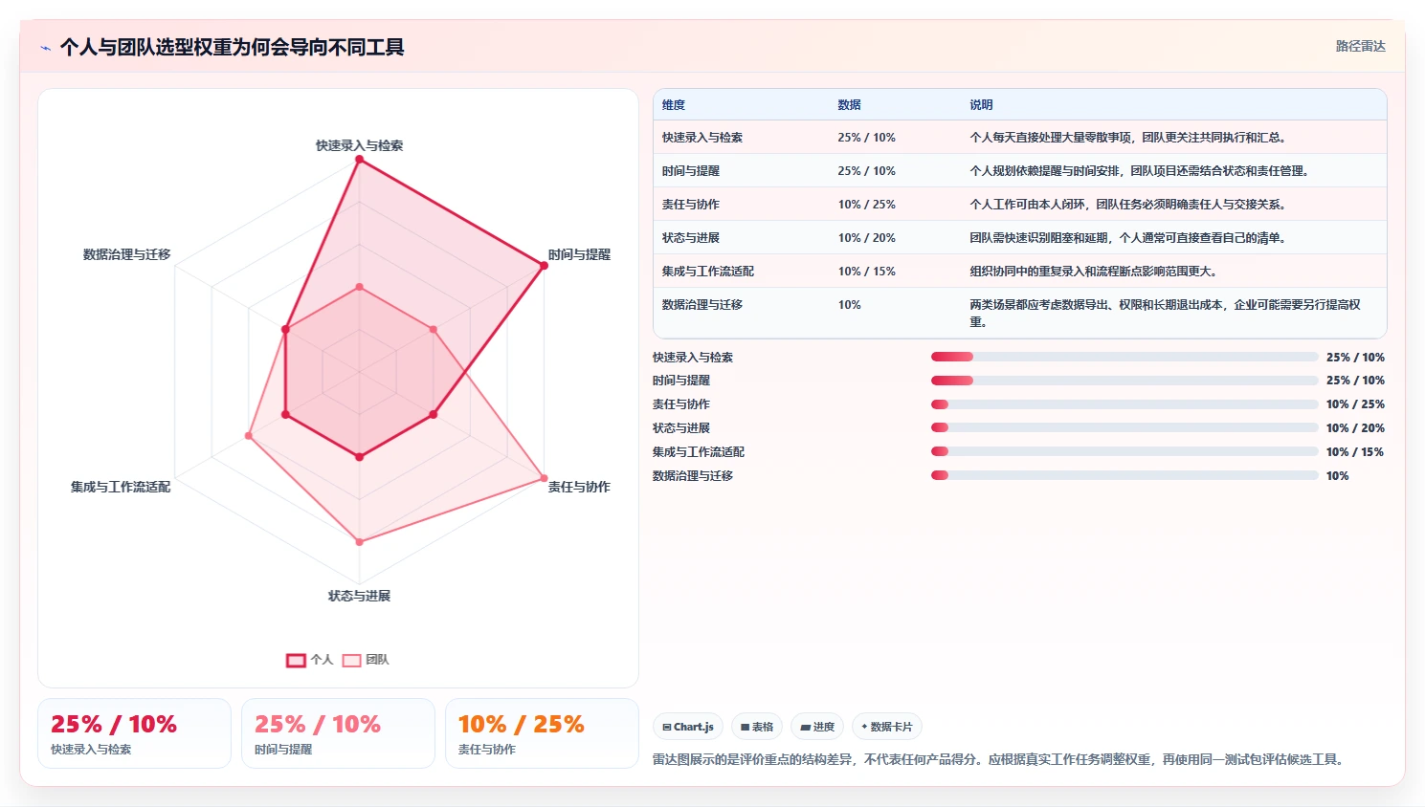Image resolution: width=1425 pixels, height=807 pixels.
Task: Click radar axis label 集成与工作流适配
Action: click(x=121, y=487)
